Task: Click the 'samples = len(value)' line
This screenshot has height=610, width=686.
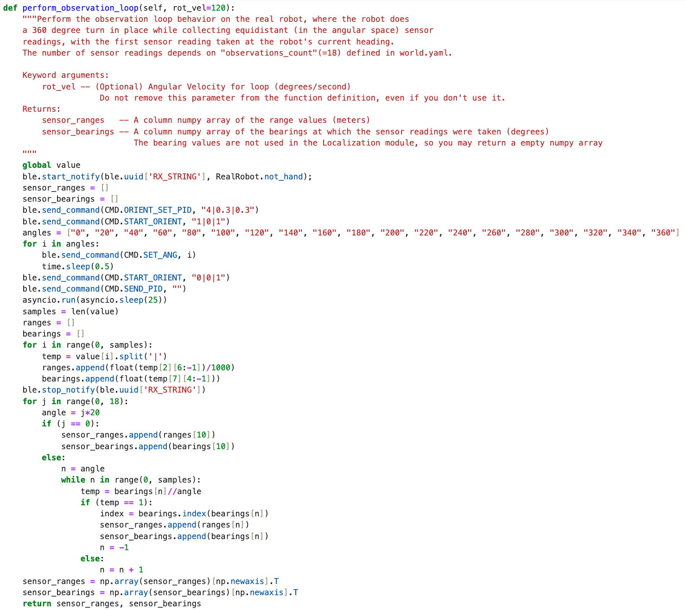Action: pos(70,311)
